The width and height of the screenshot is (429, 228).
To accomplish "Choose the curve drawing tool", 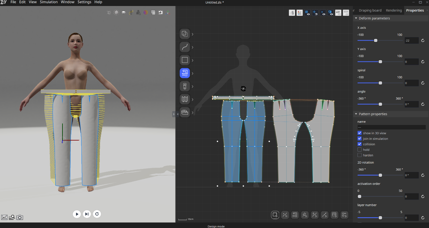I will [185, 47].
